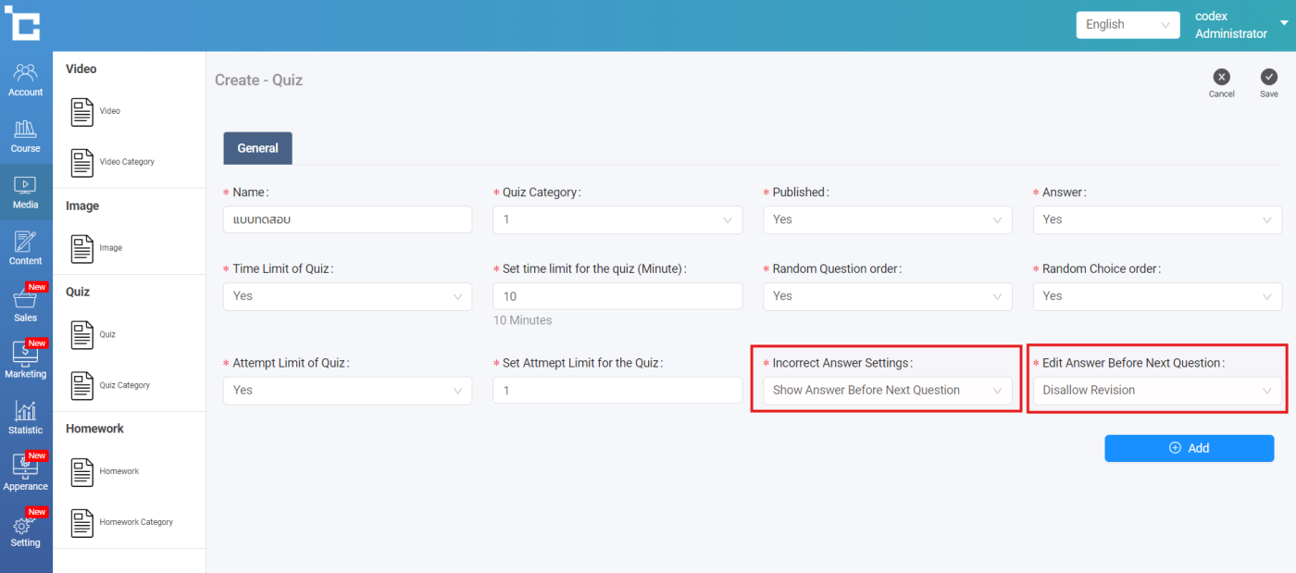Open the Homework document icon

click(82, 471)
